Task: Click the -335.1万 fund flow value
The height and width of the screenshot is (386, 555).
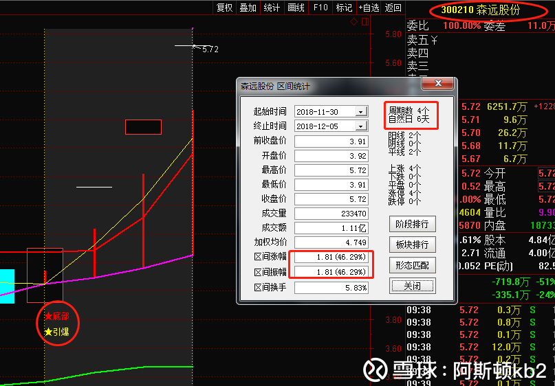Action: [x=511, y=295]
